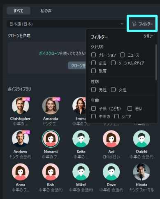Select the Nanami voice avatar
This screenshot has height=199, width=160.
[x=51, y=139]
